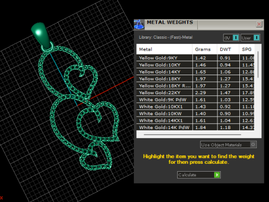Toggle the User switch

tap(251, 38)
